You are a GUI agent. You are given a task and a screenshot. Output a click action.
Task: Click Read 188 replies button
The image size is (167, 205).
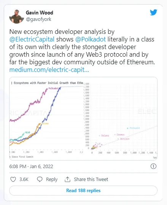(x=83, y=191)
